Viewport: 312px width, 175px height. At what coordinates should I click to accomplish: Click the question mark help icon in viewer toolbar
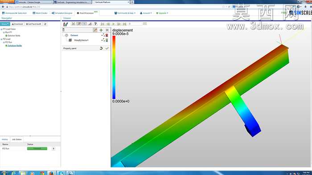(95, 24)
